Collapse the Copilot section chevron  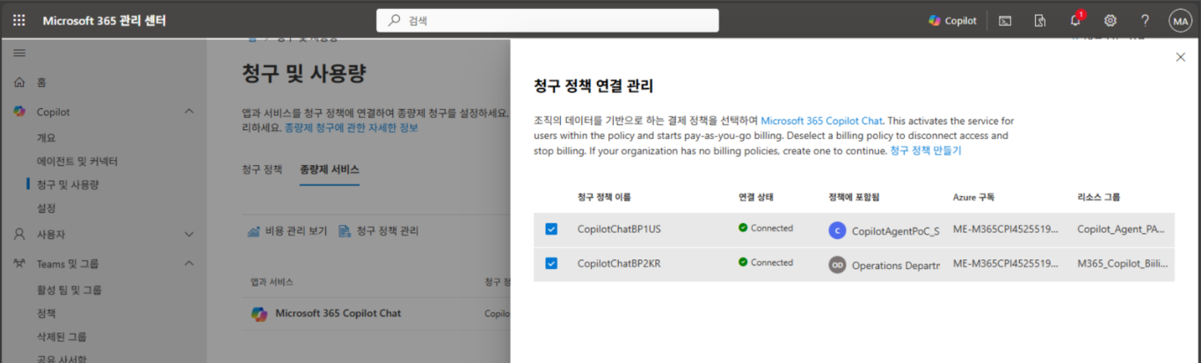pyautogui.click(x=189, y=112)
